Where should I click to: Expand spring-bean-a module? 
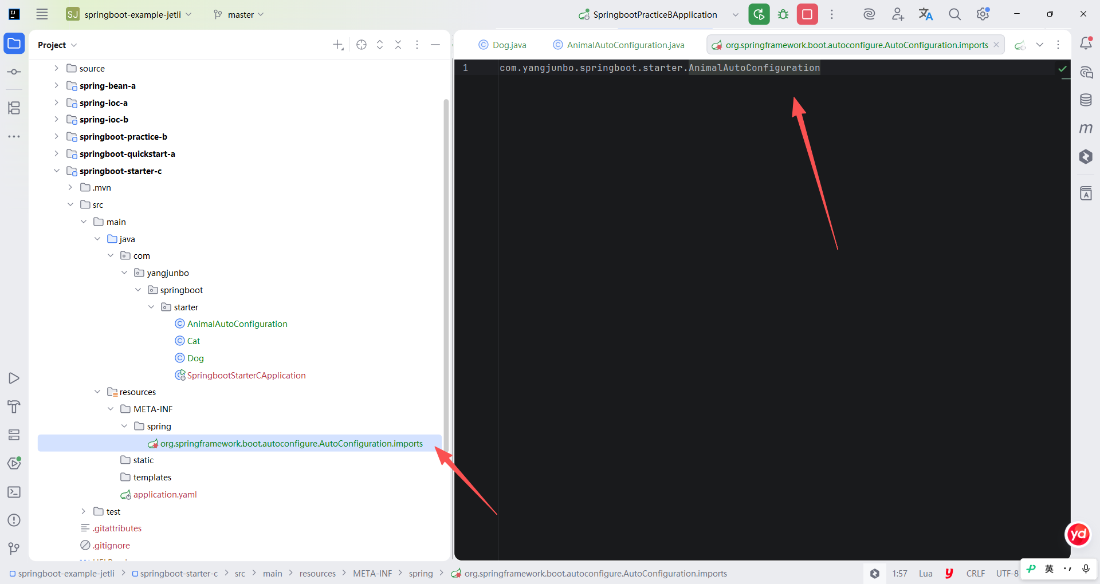(x=56, y=85)
